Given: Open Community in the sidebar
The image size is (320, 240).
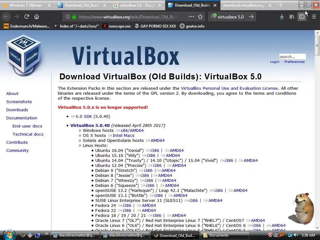Looking at the screenshot, I should [17, 150].
